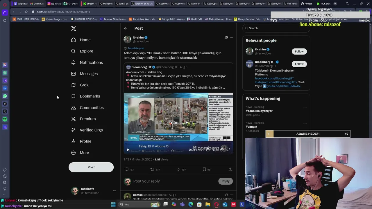Open GIGABYTE G7 KF bookmark
This screenshot has width=372, height=209.
point(84,19)
